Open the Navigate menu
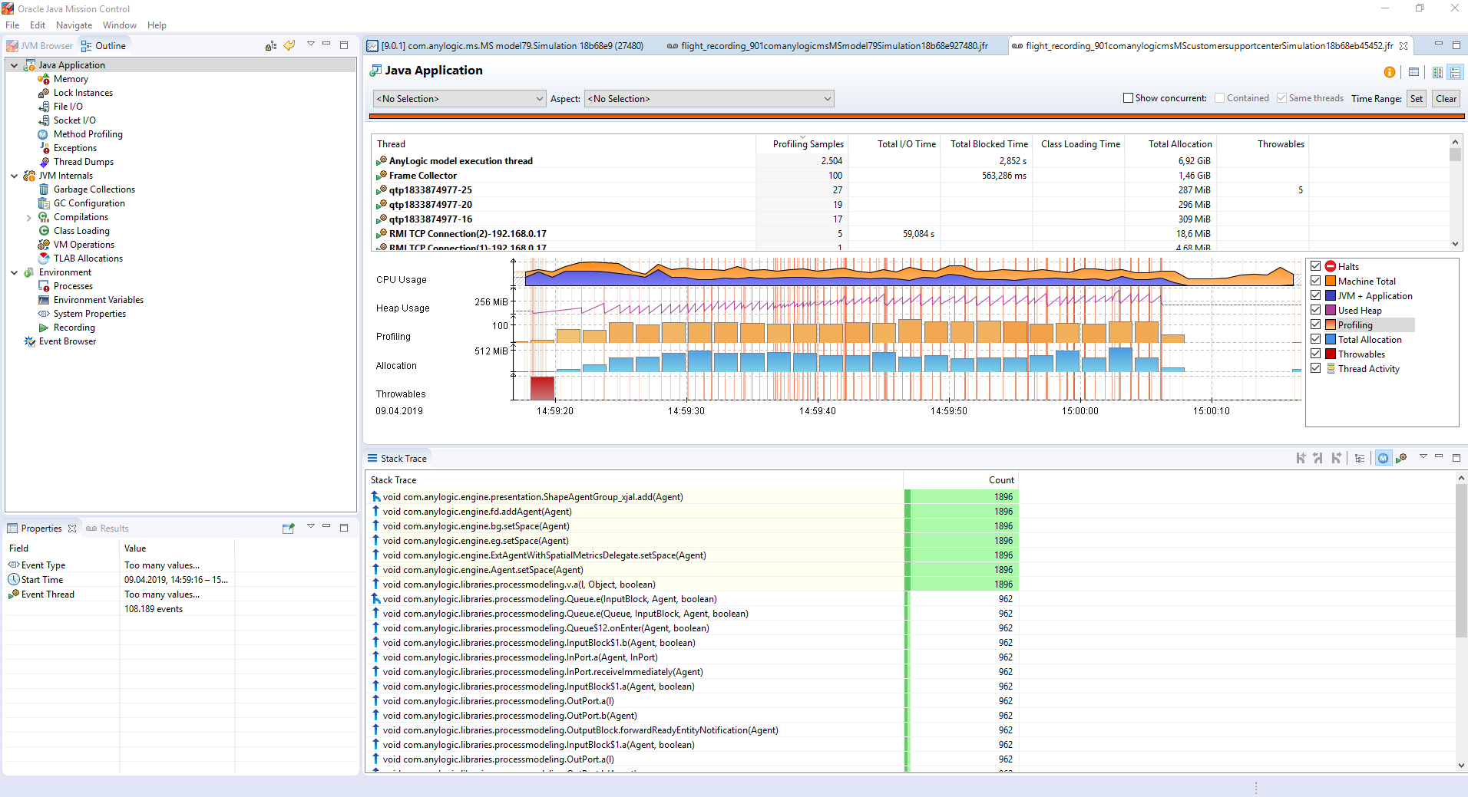Viewport: 1468px width, 797px height. tap(74, 25)
